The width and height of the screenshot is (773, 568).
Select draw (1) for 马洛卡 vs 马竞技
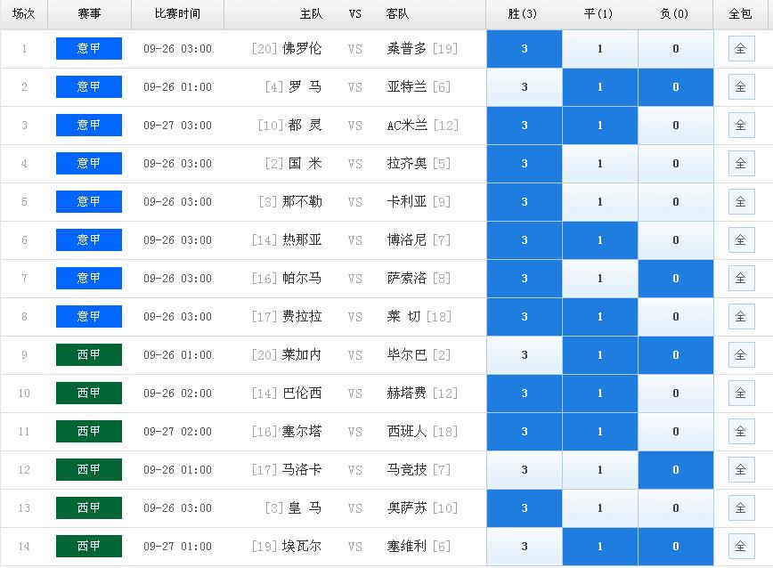[x=600, y=470]
